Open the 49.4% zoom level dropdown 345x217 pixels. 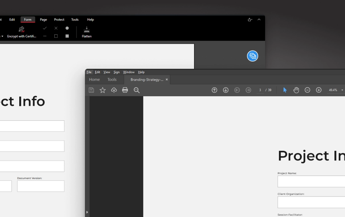pos(342,90)
